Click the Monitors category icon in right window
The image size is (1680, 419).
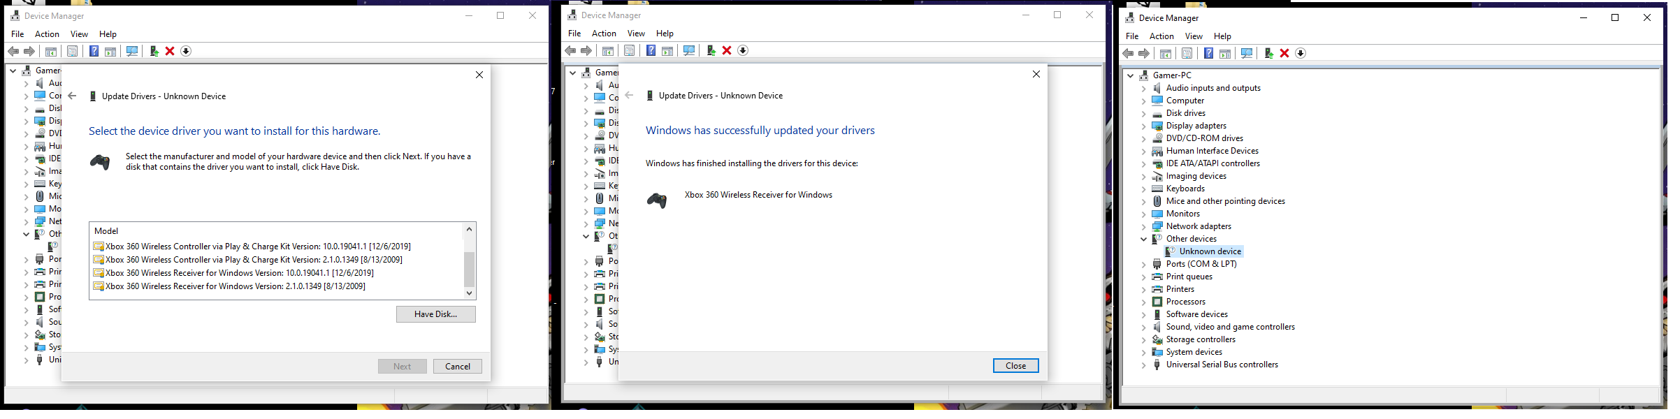coord(1157,214)
